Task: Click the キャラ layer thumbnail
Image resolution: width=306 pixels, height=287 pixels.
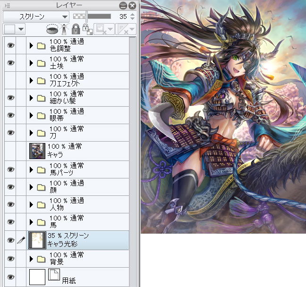Action: 37,151
